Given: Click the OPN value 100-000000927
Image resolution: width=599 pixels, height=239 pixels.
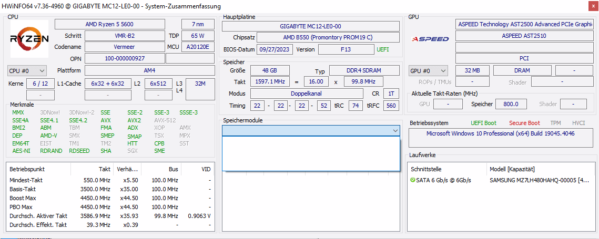Looking at the screenshot, I should pyautogui.click(x=125, y=58).
